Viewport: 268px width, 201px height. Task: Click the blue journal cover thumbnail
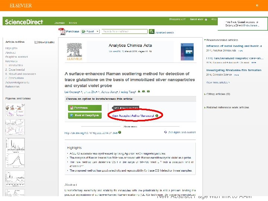pos(187,52)
